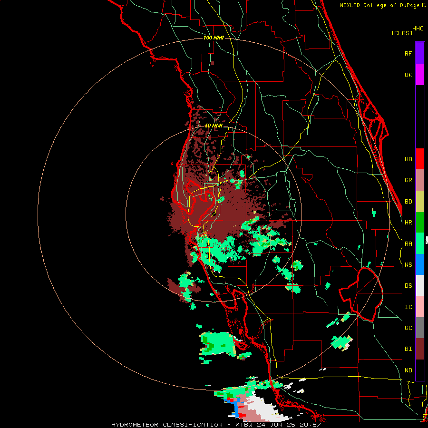The image size is (428, 428).
Task: Click the KTBW radar station identifier
Action: point(245,425)
